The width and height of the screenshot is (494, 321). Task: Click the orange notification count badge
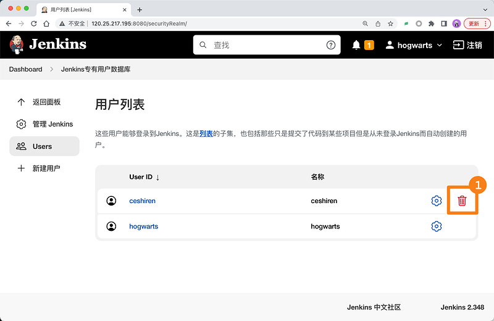tap(369, 45)
